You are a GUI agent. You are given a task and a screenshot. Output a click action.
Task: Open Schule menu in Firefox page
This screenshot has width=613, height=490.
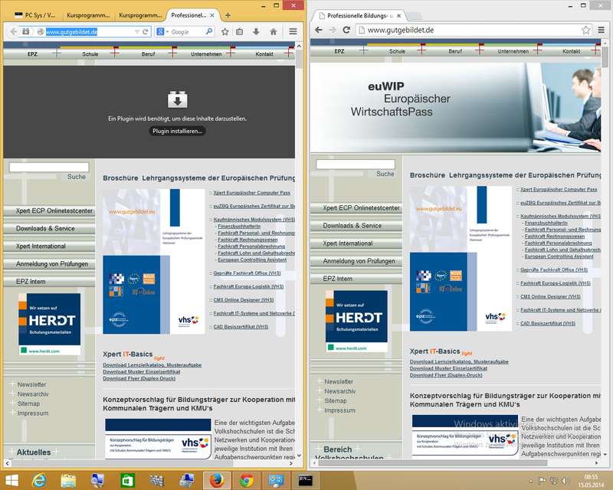90,54
